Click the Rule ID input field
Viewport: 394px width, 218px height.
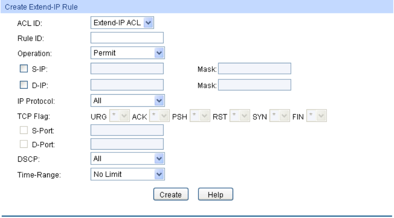coord(127,38)
